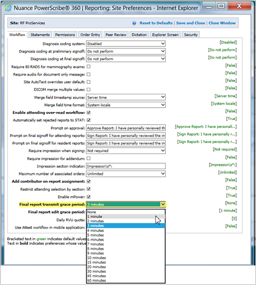Check Site AutoText overrides user default

pyautogui.click(x=88, y=82)
